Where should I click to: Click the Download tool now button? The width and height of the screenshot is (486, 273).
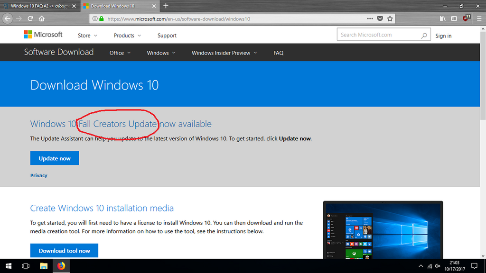(x=64, y=251)
